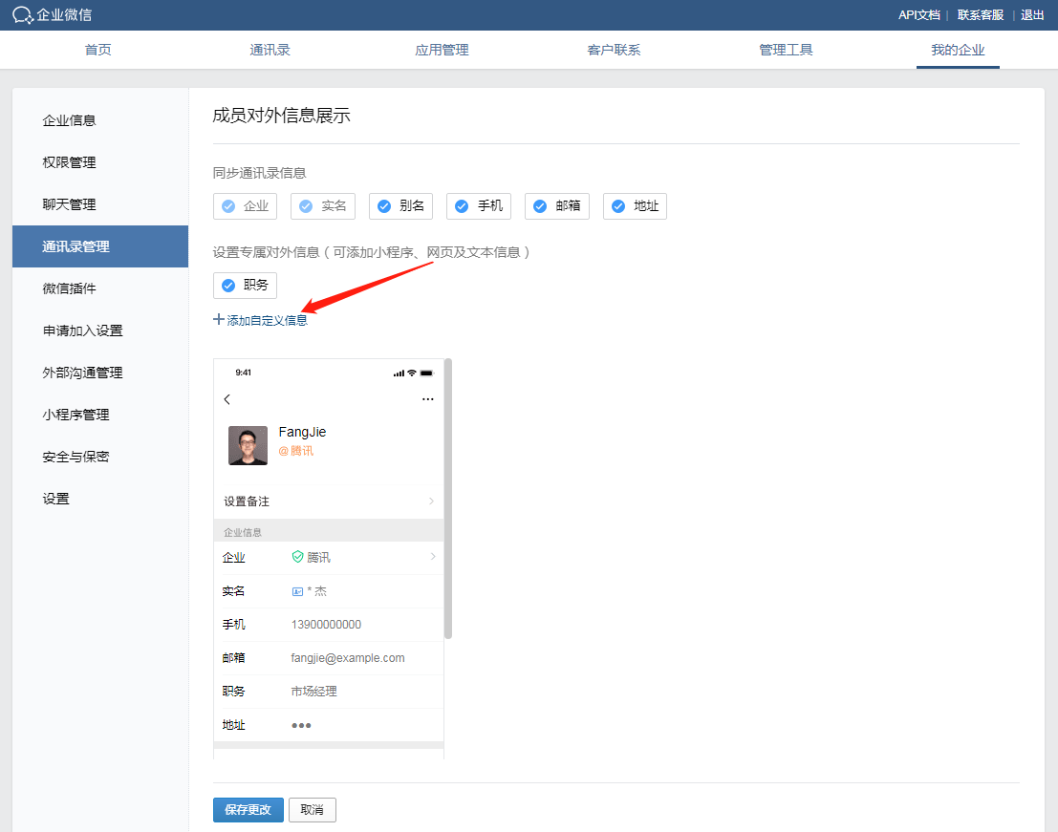Click the ID card icon beside 实名

pyautogui.click(x=297, y=591)
